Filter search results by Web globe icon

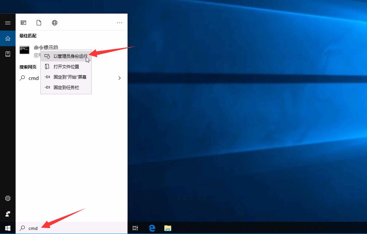pyautogui.click(x=54, y=23)
